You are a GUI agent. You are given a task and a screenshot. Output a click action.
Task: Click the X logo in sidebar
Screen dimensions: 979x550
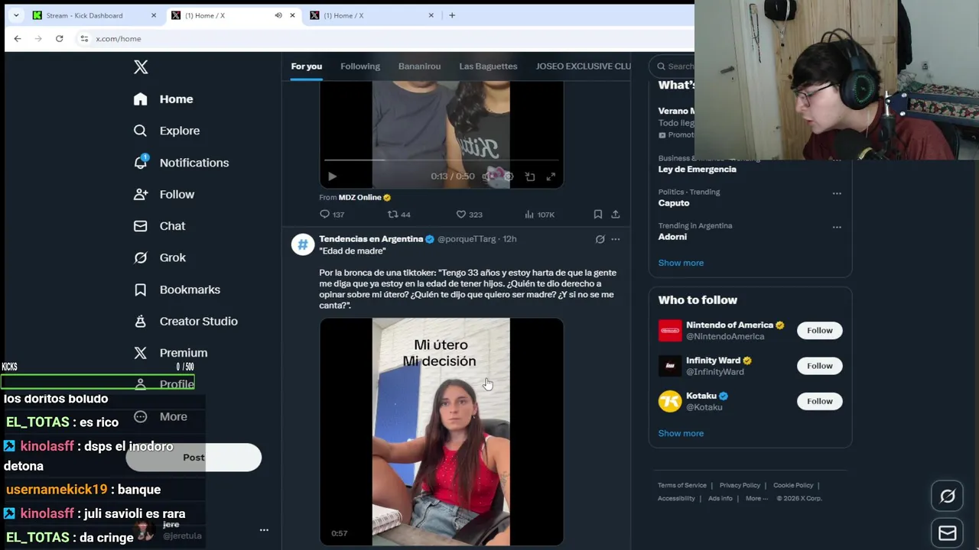pos(141,67)
